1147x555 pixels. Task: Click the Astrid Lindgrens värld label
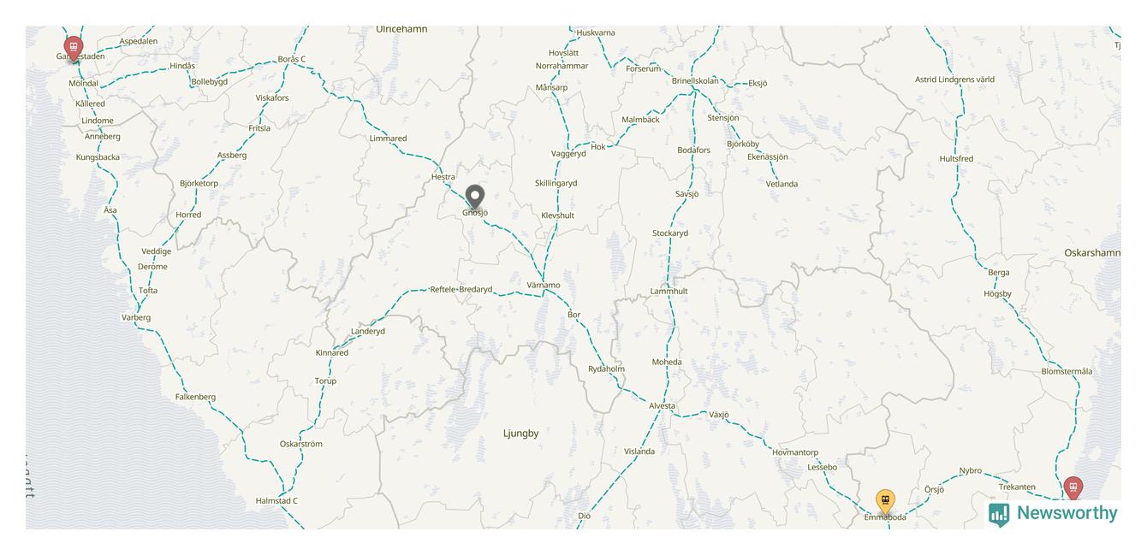(x=954, y=80)
